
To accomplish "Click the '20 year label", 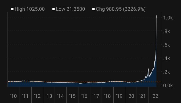I will [131, 96].
